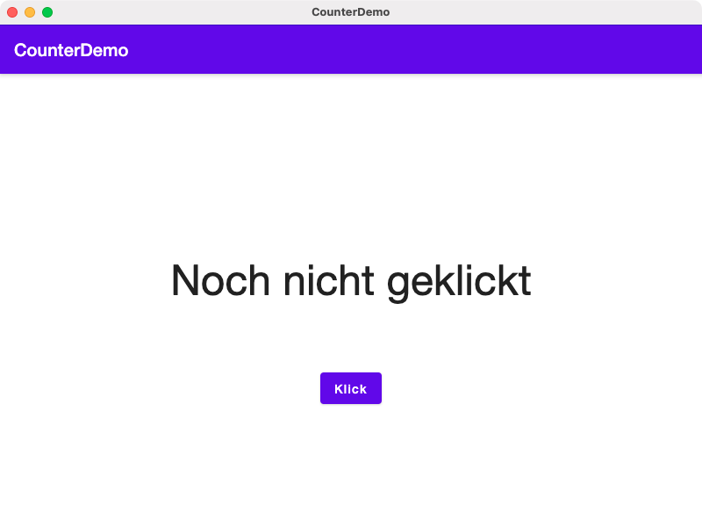Click title bar between green button and title
The width and height of the screenshot is (702, 527).
(175, 12)
